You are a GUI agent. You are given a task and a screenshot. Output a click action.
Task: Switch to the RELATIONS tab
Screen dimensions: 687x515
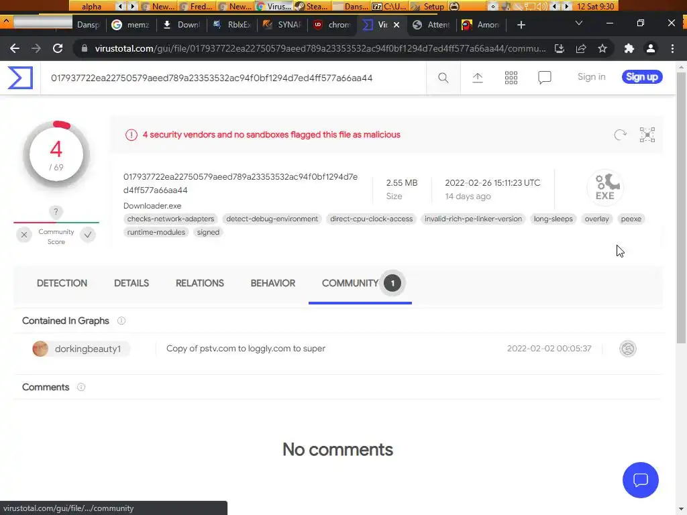(200, 284)
